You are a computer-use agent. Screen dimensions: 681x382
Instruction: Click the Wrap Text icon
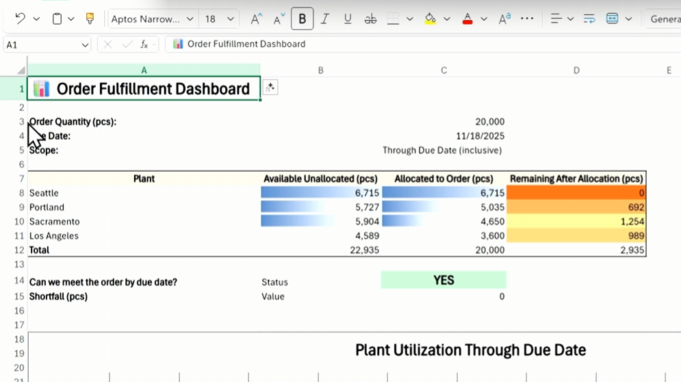click(x=589, y=19)
